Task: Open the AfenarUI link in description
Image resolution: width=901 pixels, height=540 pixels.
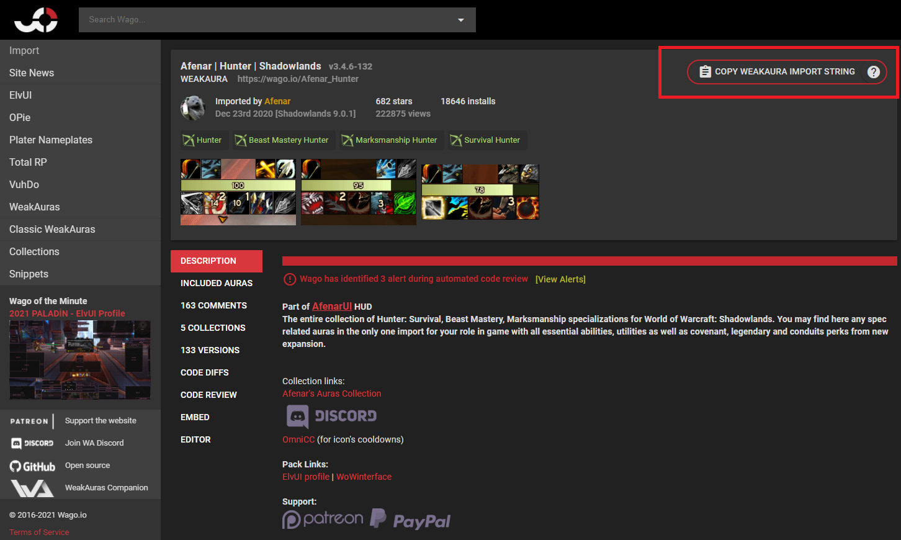Action: coord(332,307)
